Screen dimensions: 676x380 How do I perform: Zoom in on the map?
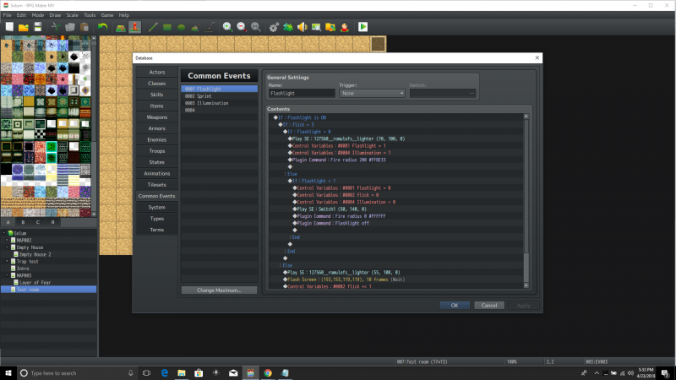tap(227, 27)
